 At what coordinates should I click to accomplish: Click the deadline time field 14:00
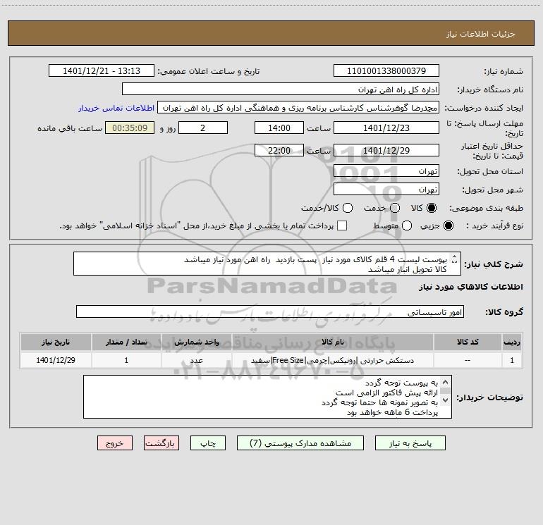click(279, 128)
